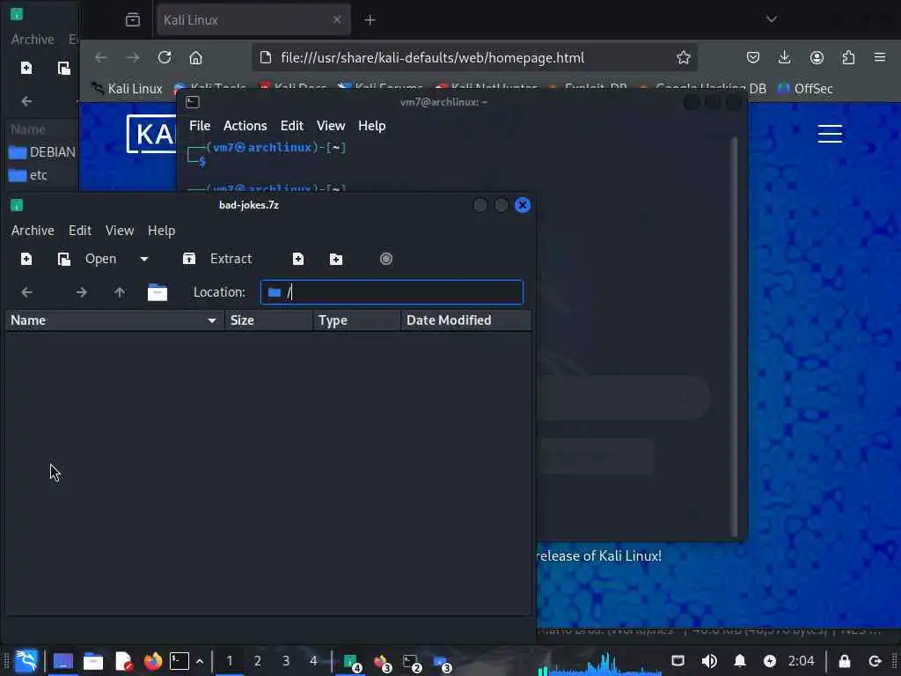Expand the Open dropdown arrow in bad-jokes.7z

144,260
